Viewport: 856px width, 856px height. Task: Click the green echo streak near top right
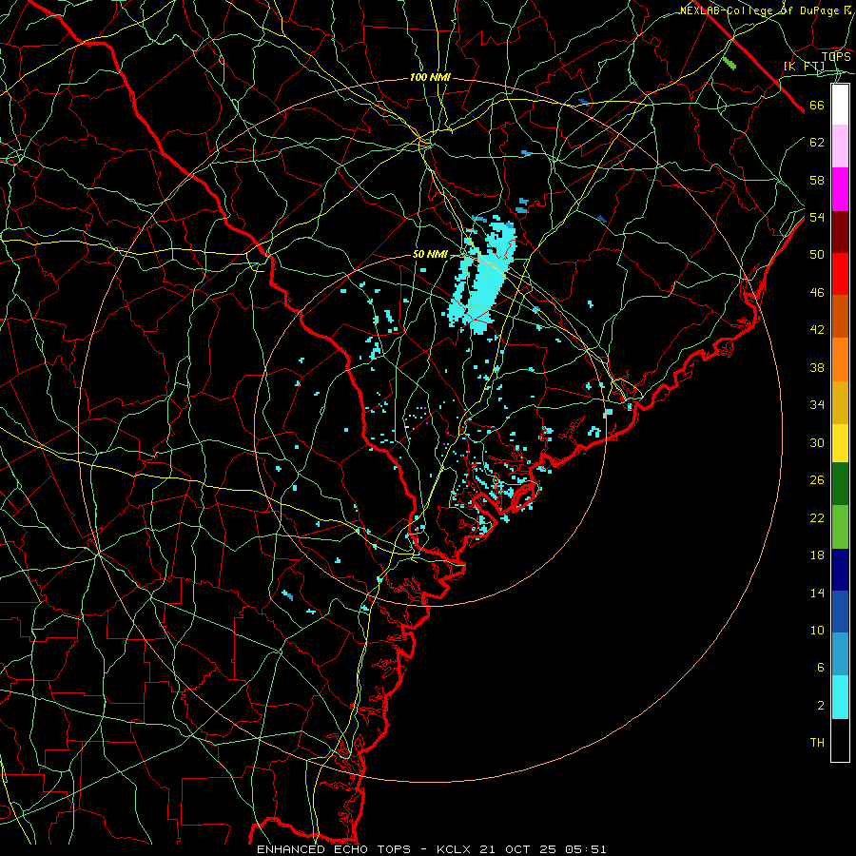tap(730, 63)
